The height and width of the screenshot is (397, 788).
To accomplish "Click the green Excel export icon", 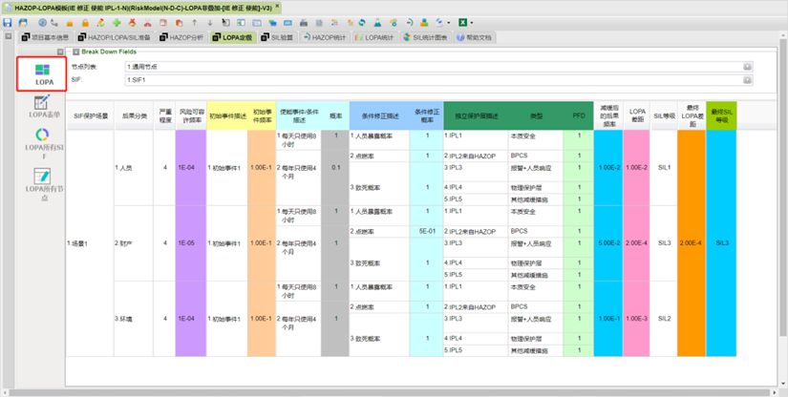I will pos(461,22).
